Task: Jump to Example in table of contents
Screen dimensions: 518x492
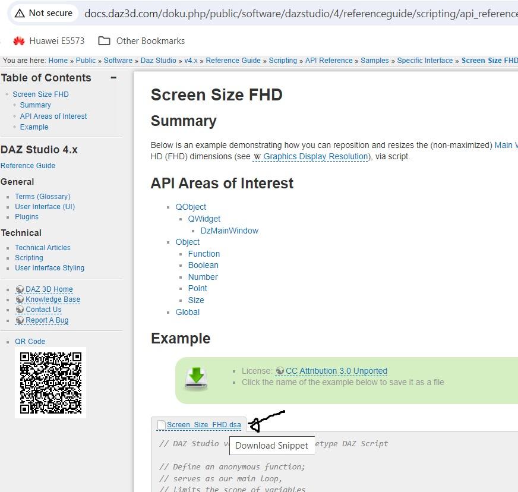Action: (x=34, y=127)
